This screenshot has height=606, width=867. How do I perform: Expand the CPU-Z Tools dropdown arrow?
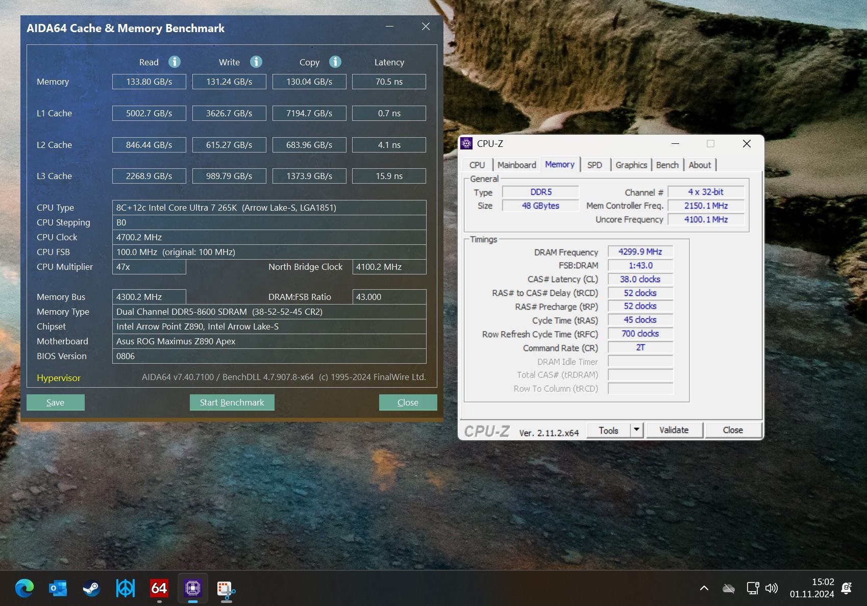point(636,430)
